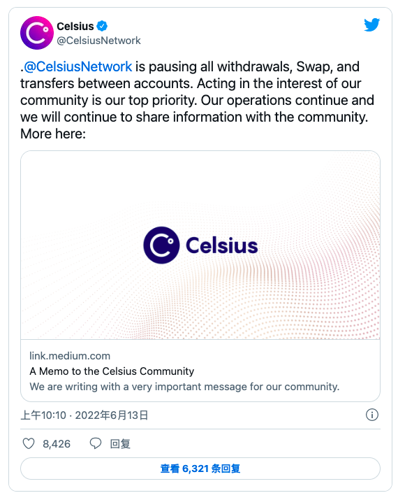The width and height of the screenshot is (398, 500).
Task: Click the reply speech bubble icon
Action: click(x=96, y=443)
